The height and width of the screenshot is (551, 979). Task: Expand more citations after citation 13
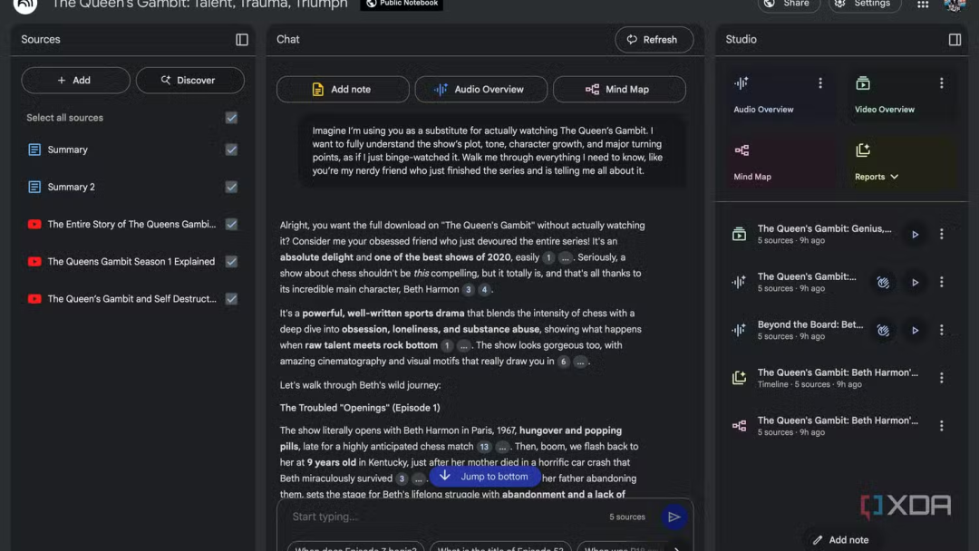coord(502,447)
